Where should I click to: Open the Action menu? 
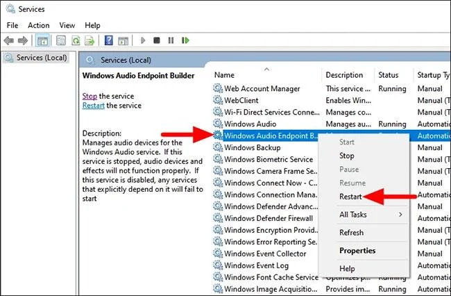(39, 25)
